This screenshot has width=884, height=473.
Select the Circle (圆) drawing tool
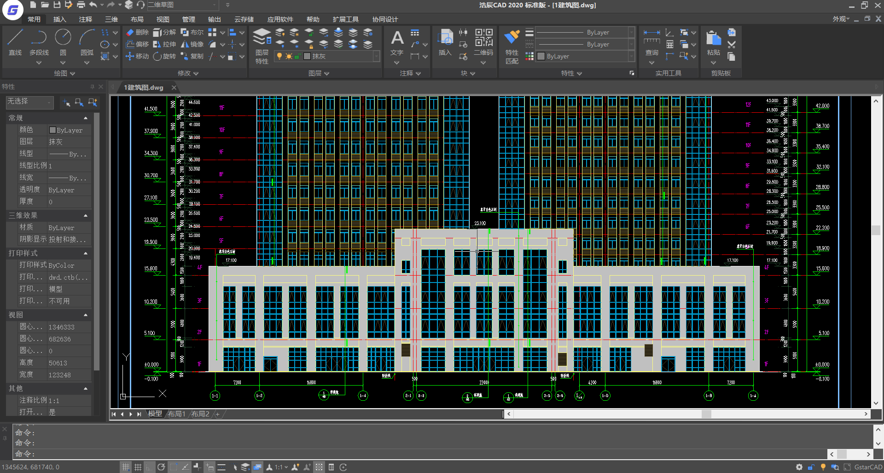coord(63,42)
